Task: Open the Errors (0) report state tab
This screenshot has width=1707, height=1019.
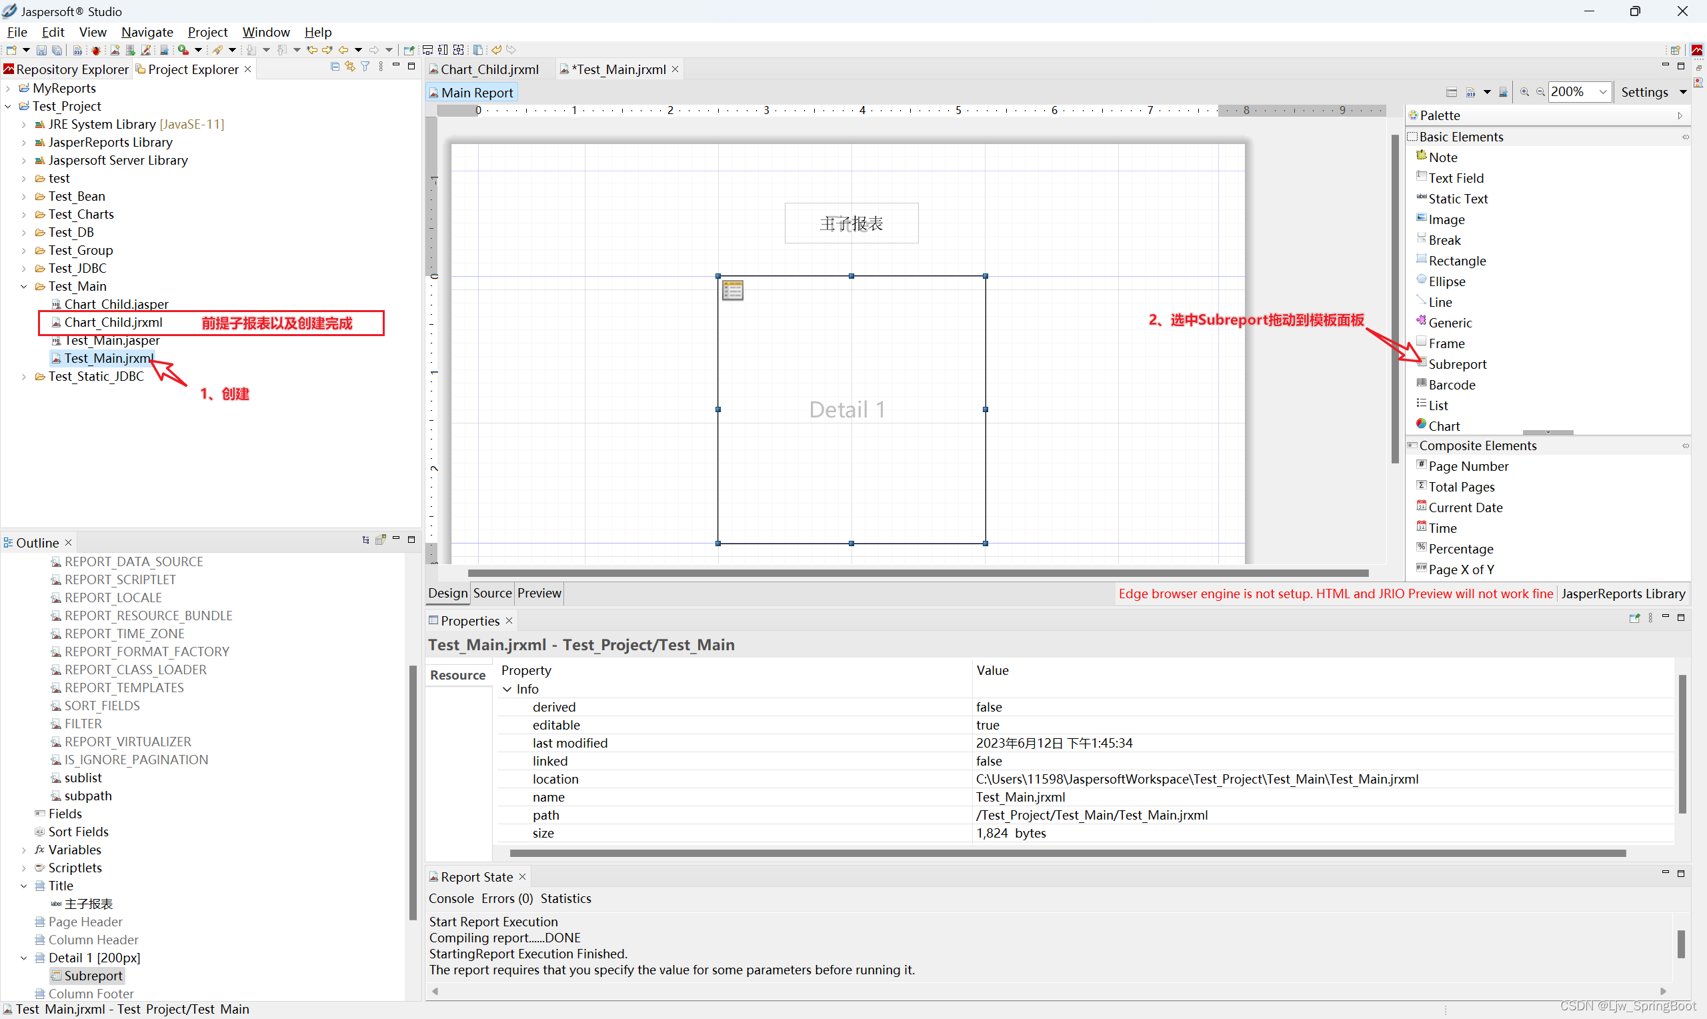Action: pos(507,898)
